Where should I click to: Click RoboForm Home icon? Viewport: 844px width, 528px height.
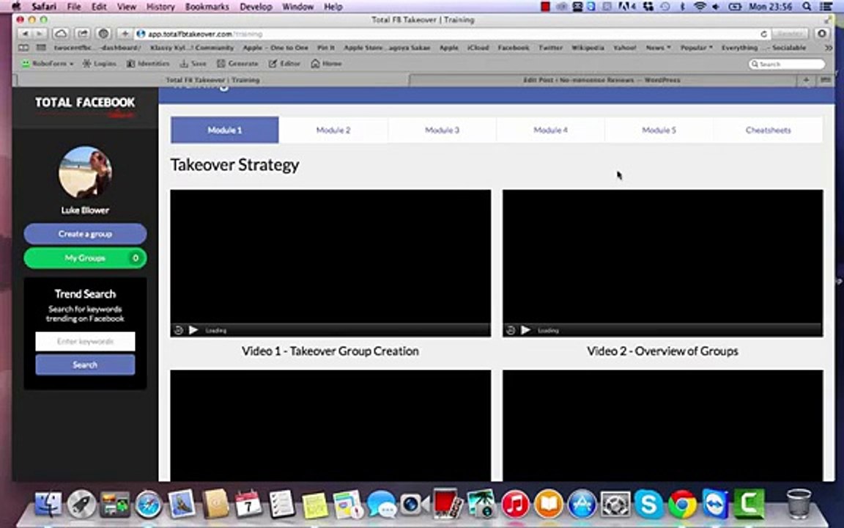point(326,64)
